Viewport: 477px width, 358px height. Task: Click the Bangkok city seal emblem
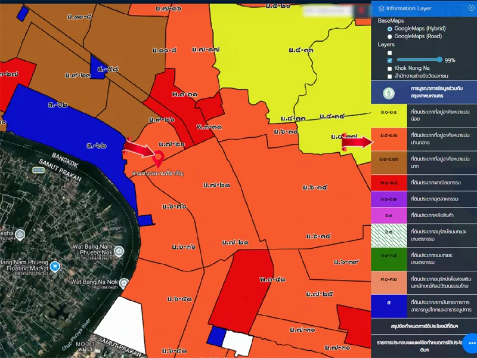[x=388, y=93]
